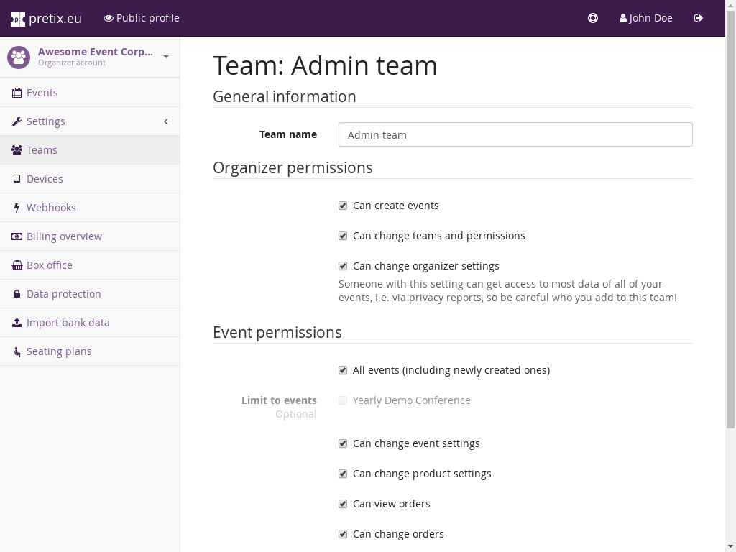Open the Teams sidebar menu item
736x552 pixels.
click(42, 150)
